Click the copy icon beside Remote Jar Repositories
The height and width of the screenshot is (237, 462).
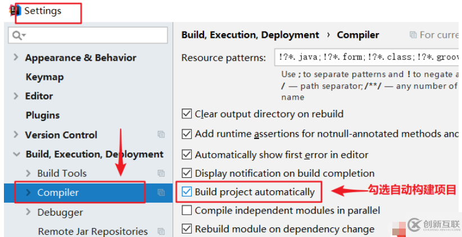tap(161, 231)
